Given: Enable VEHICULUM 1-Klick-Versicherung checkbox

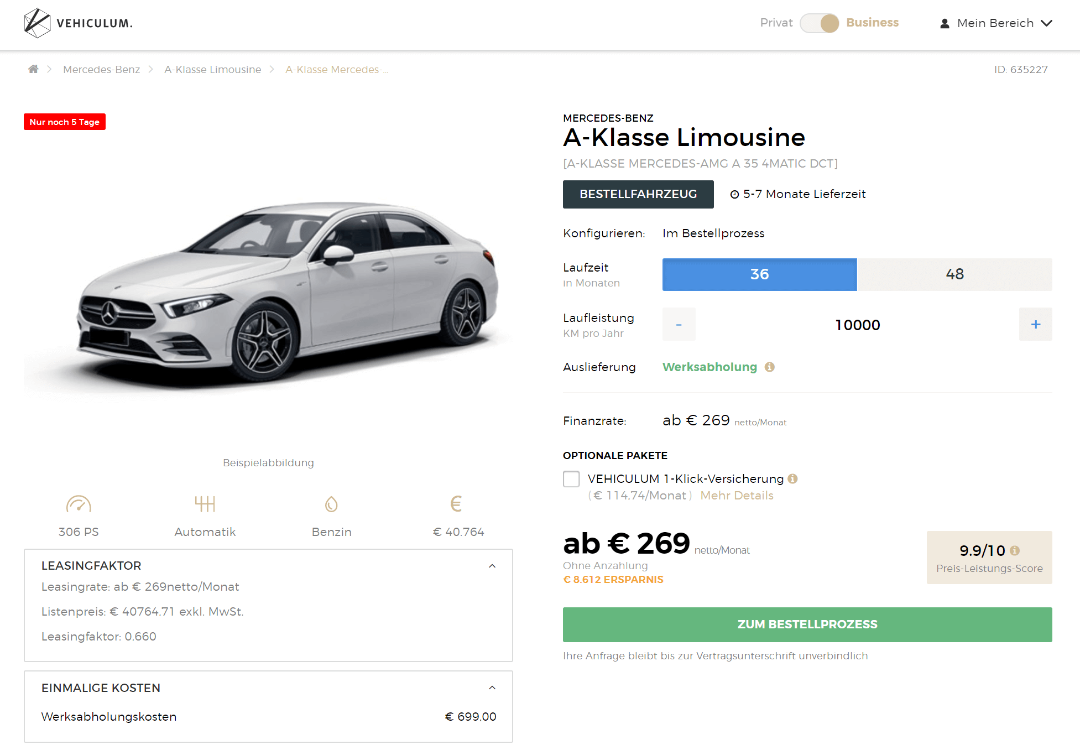Looking at the screenshot, I should click(x=571, y=478).
